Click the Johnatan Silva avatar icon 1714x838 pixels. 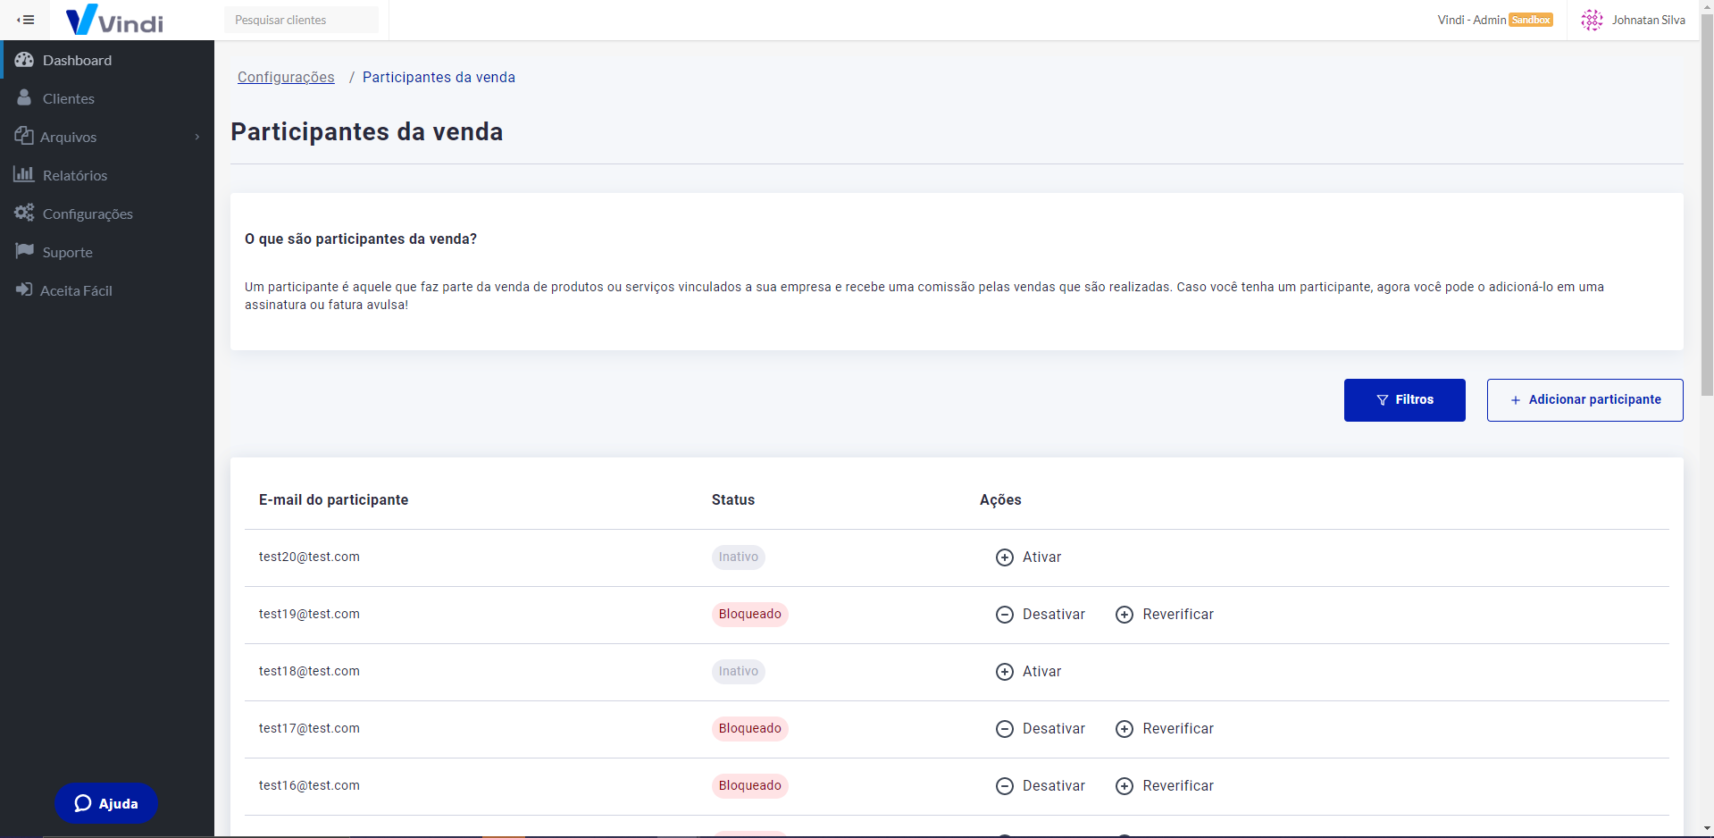pyautogui.click(x=1592, y=20)
